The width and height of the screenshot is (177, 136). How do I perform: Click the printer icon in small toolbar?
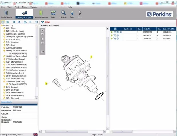tap(25, 22)
